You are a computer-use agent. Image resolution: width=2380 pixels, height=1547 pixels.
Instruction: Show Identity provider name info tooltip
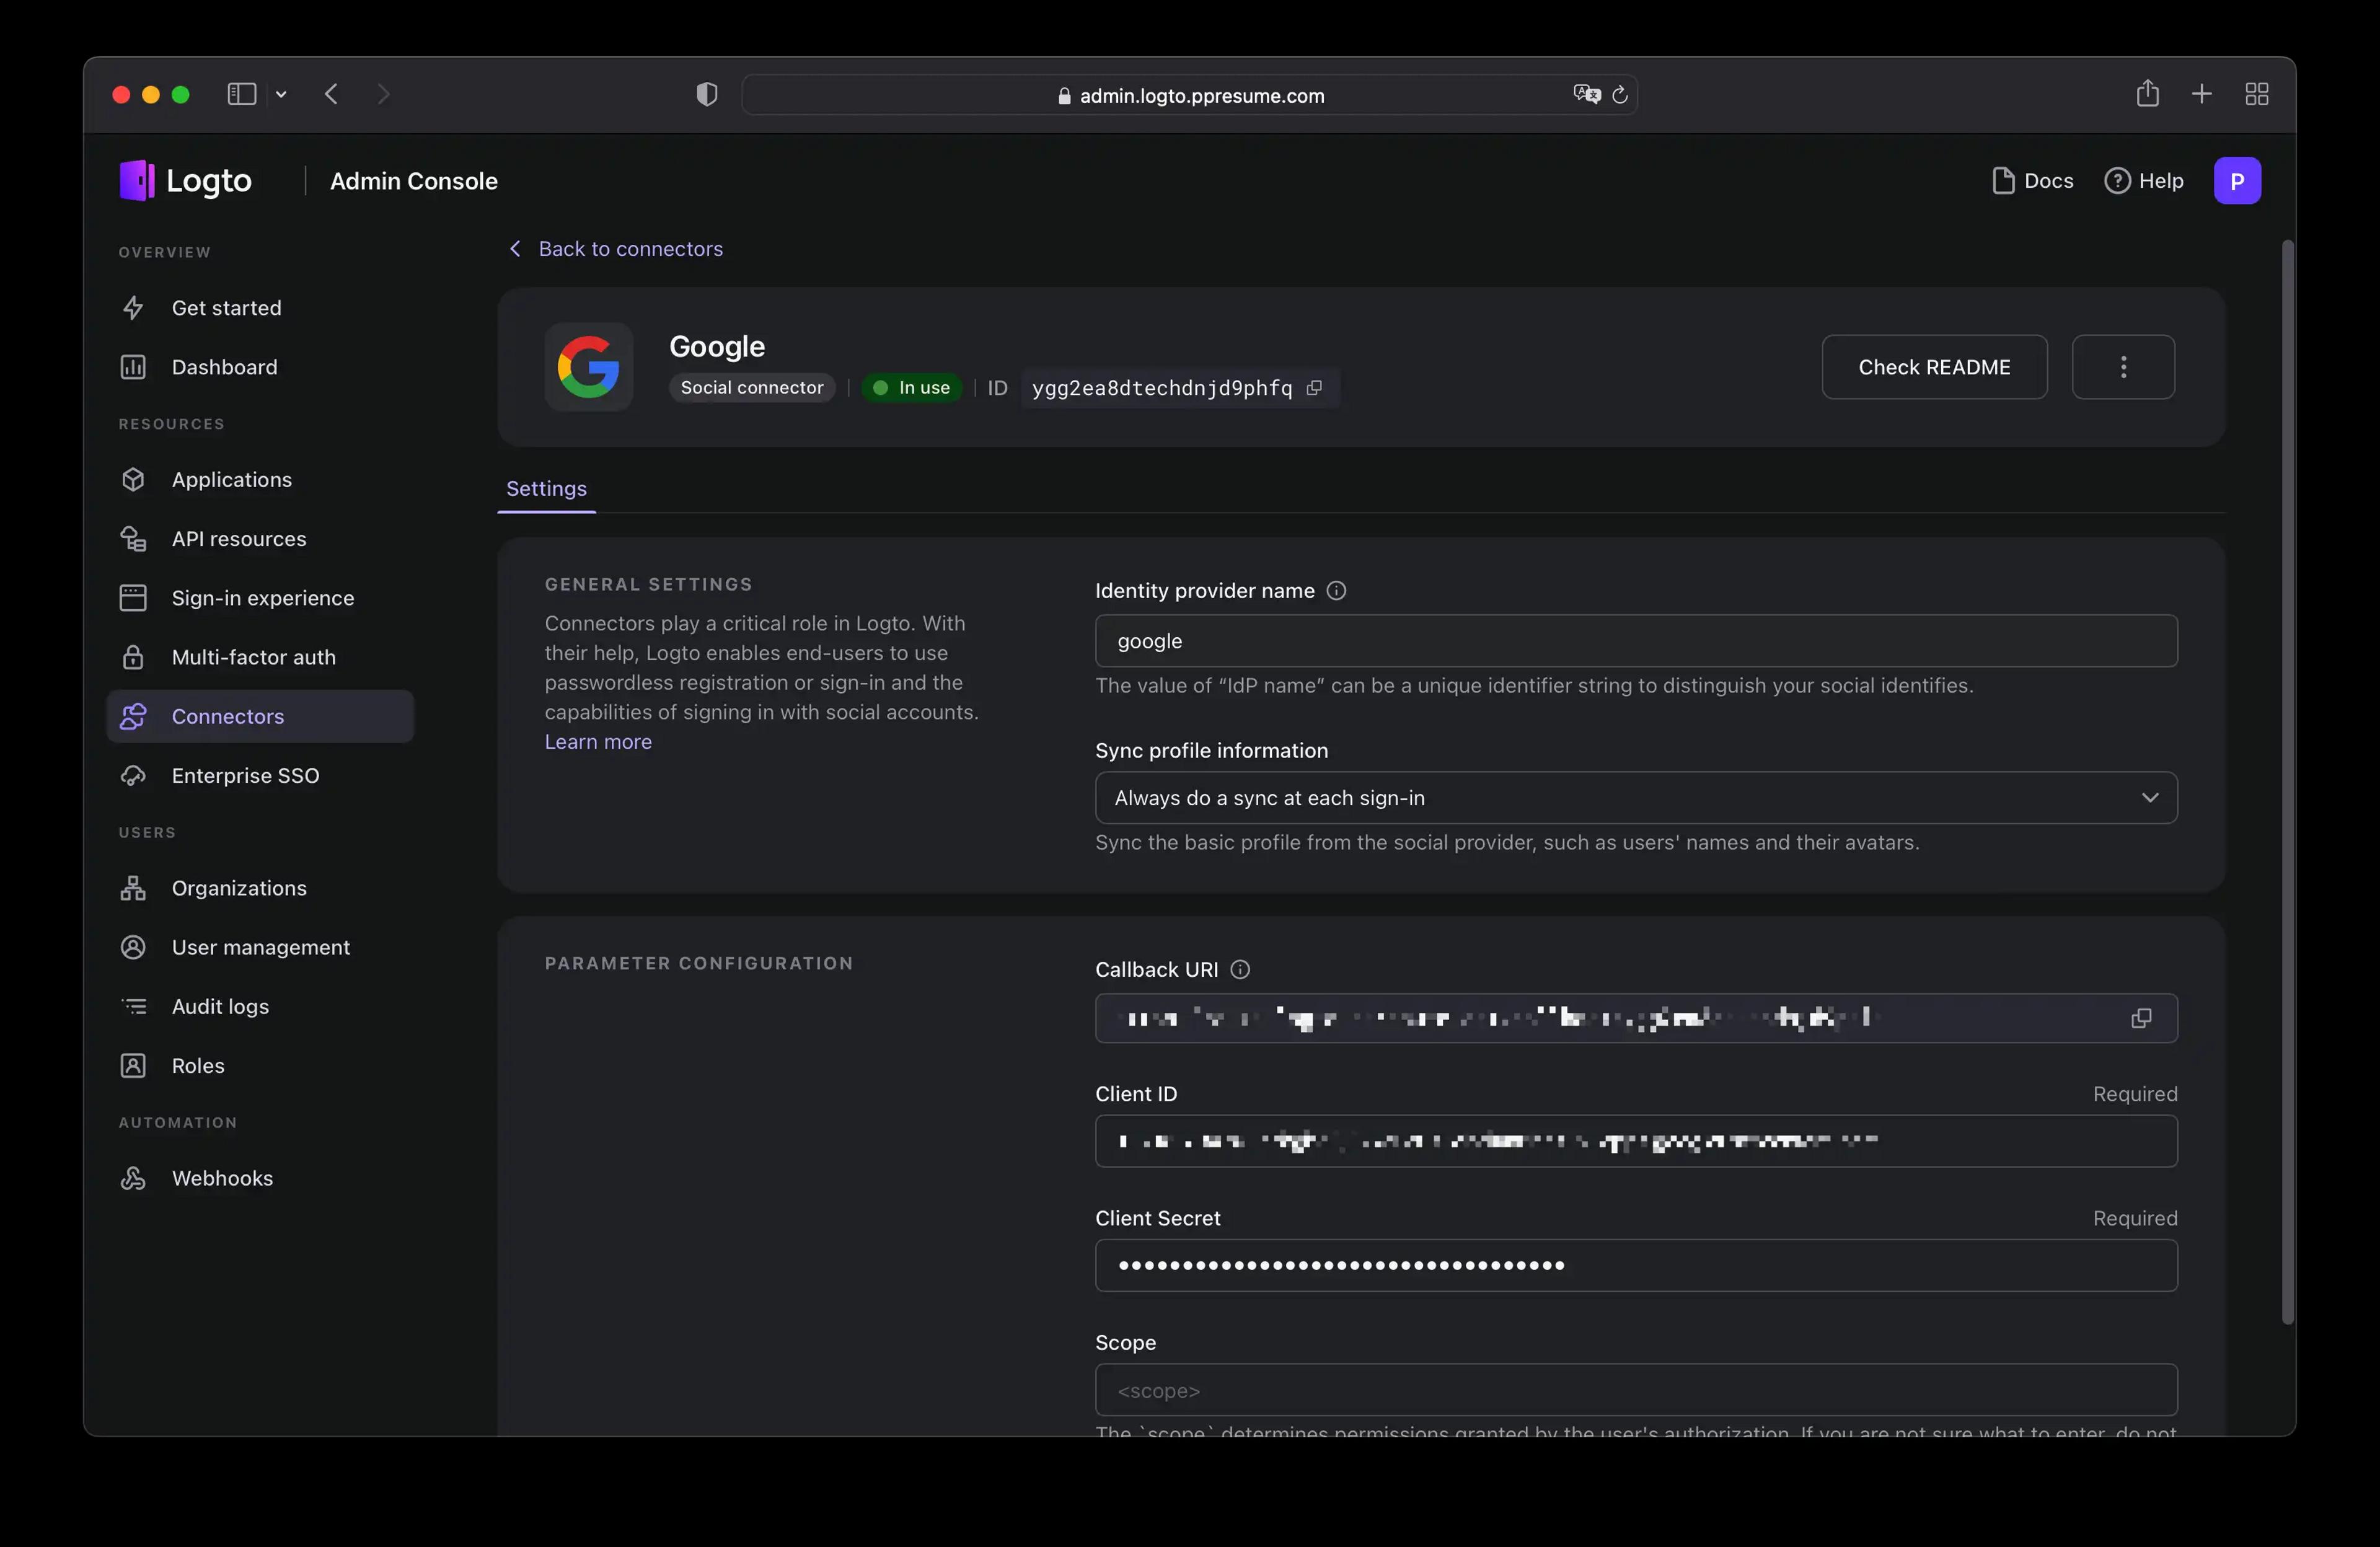point(1336,591)
